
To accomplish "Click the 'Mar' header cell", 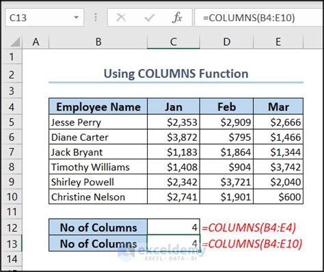I will click(278, 107).
